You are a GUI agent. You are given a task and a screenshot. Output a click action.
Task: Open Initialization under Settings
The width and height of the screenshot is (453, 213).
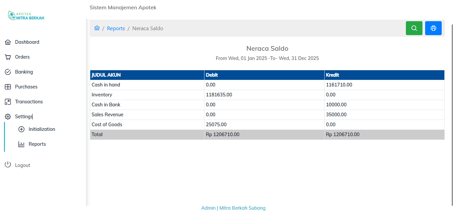point(41,129)
